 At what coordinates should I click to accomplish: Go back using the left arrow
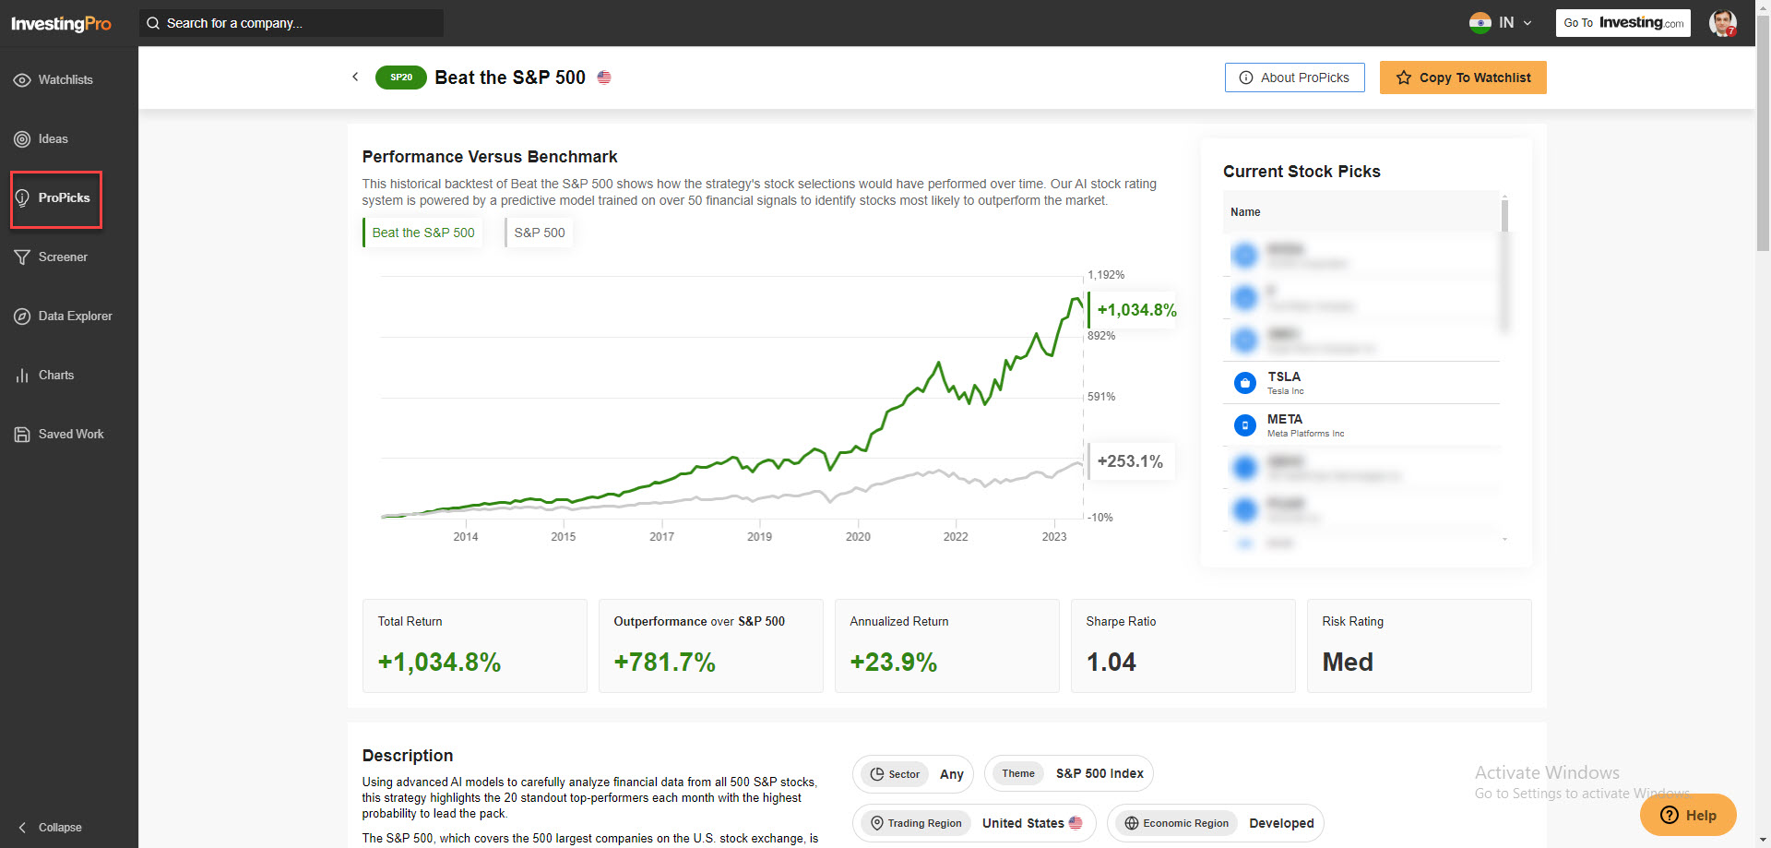pyautogui.click(x=355, y=77)
